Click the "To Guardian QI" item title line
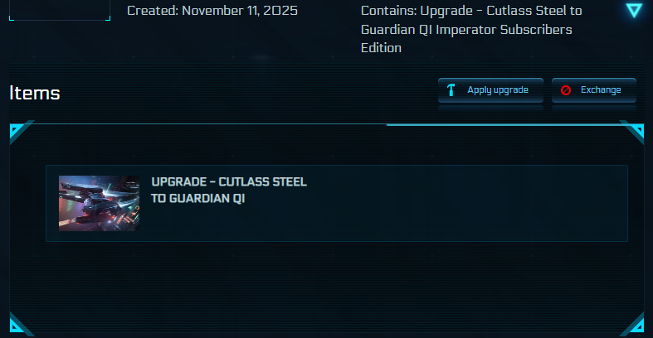The height and width of the screenshot is (338, 653). pos(197,199)
